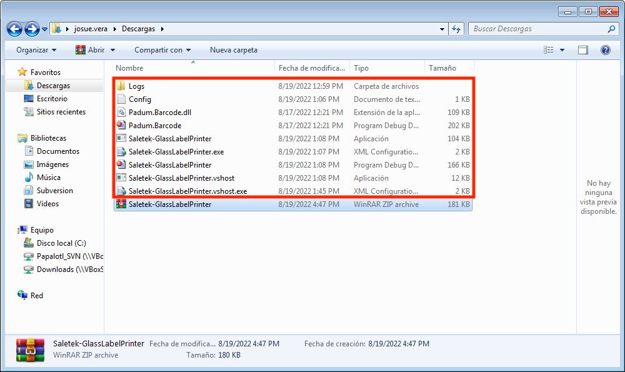
Task: Click the Forward navigation arrow button
Action: pyautogui.click(x=32, y=29)
